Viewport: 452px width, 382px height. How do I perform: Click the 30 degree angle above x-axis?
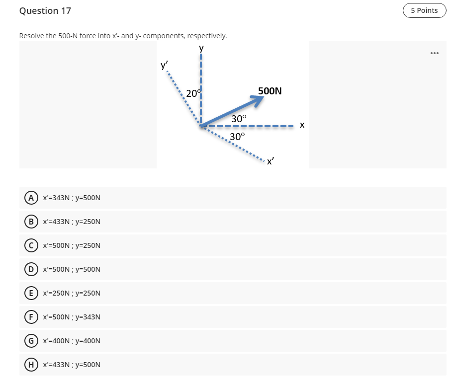pyautogui.click(x=238, y=119)
